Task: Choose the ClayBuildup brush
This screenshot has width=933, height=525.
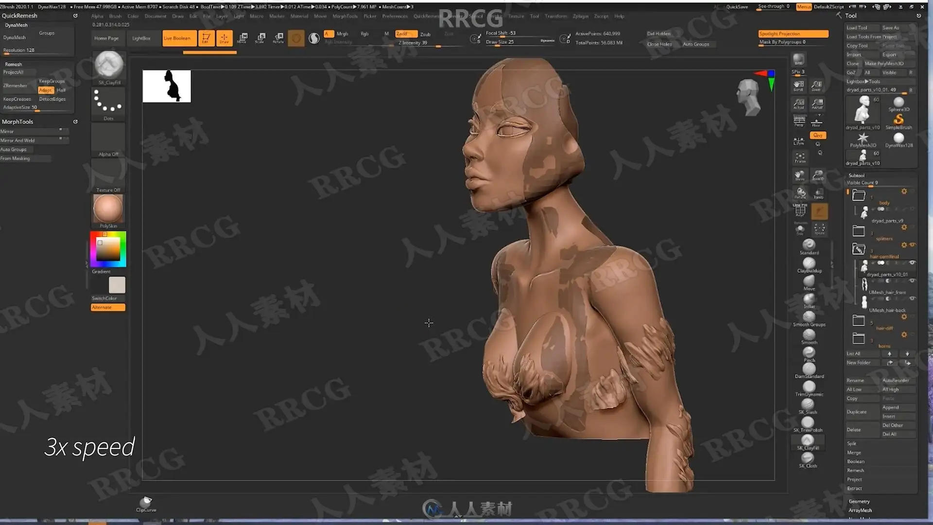Action: click(x=809, y=264)
